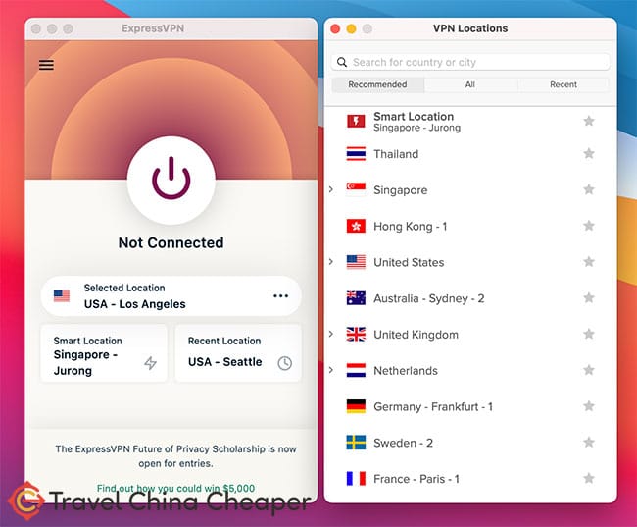Screen dimensions: 637x527
Task: Select 'Sweden - 2' location text
Action: (404, 443)
